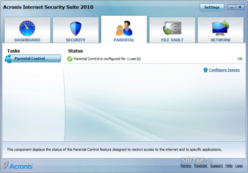Screen dimensions: 248x173
Task: Switch to the SECURITY tab label
Action: (x=75, y=40)
